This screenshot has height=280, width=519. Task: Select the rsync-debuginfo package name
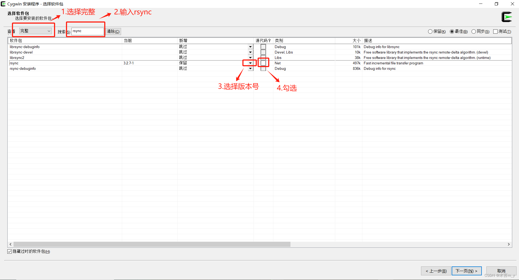(x=23, y=68)
